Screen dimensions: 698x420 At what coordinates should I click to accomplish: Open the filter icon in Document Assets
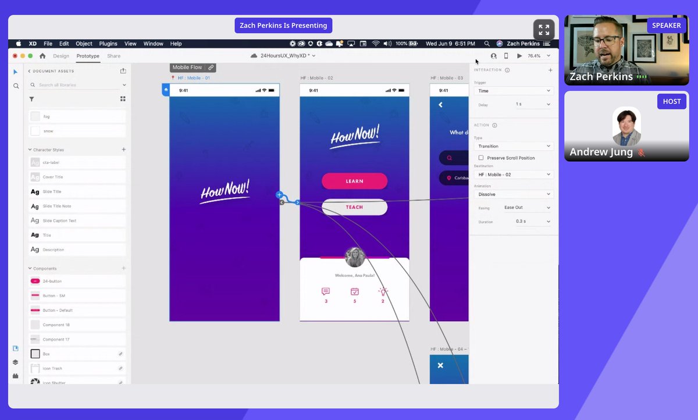coord(31,99)
